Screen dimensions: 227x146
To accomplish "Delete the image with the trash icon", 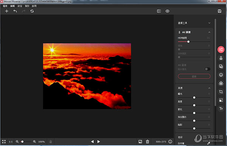I will (148, 142).
